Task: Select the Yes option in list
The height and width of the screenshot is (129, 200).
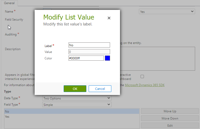Action: click(72, 116)
